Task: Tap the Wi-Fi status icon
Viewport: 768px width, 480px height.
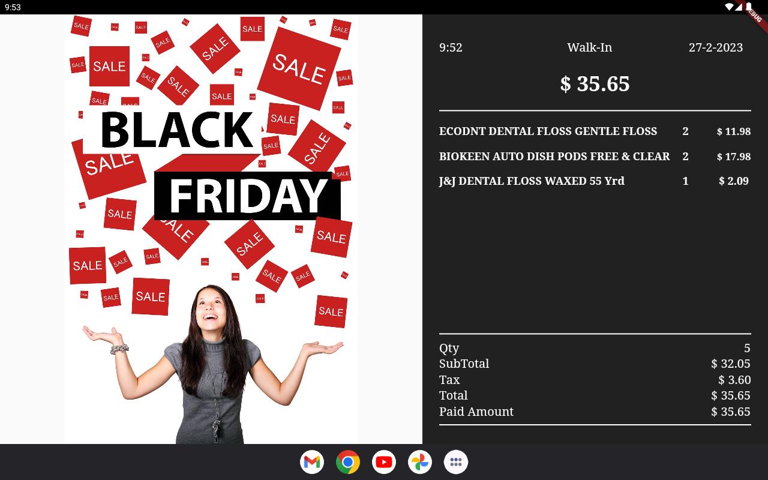Action: click(x=729, y=7)
